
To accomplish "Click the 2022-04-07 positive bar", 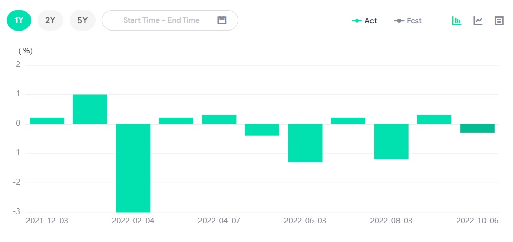I will tap(219, 119).
